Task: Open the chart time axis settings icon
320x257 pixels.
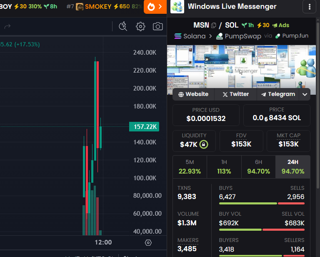Action: coord(148,242)
